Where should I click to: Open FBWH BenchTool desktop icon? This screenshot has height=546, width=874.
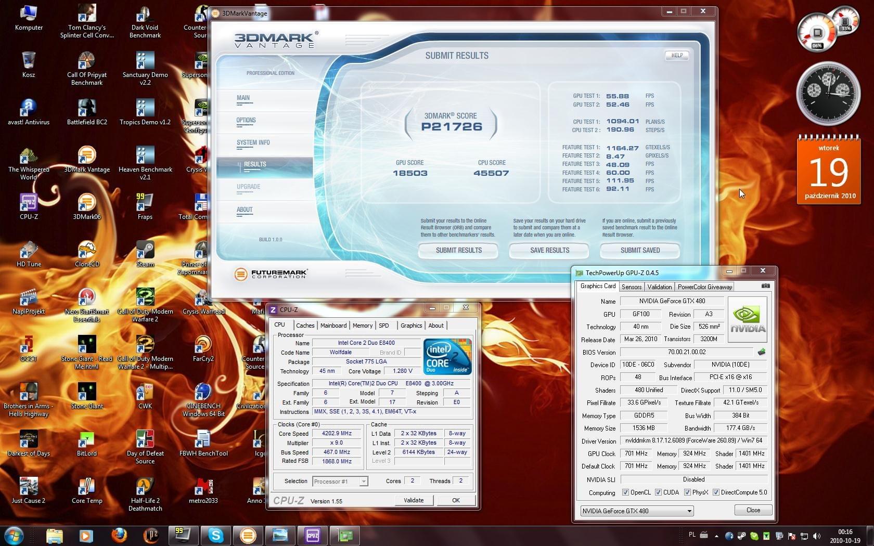coord(203,444)
